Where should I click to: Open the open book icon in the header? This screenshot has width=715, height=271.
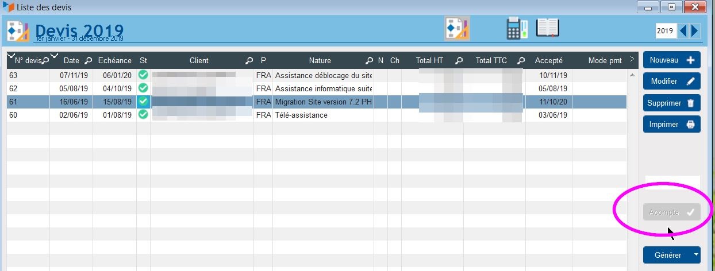tap(547, 28)
